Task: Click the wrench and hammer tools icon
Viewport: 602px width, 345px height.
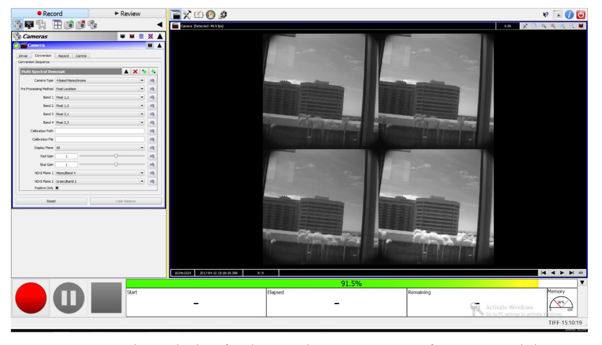Action: click(187, 14)
